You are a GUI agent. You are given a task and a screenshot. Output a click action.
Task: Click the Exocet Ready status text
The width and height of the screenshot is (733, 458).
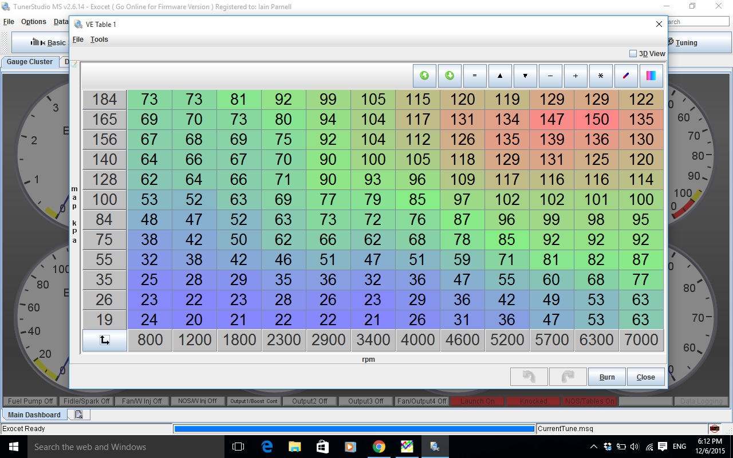(x=24, y=429)
